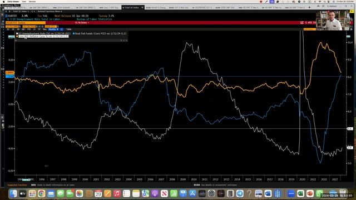The height and width of the screenshot is (200, 356).
Task: Click the ECOS economists' estimates link
Action: (215, 185)
